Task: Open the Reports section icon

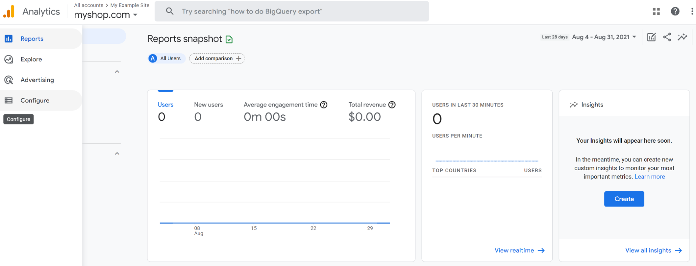Action: (x=9, y=39)
